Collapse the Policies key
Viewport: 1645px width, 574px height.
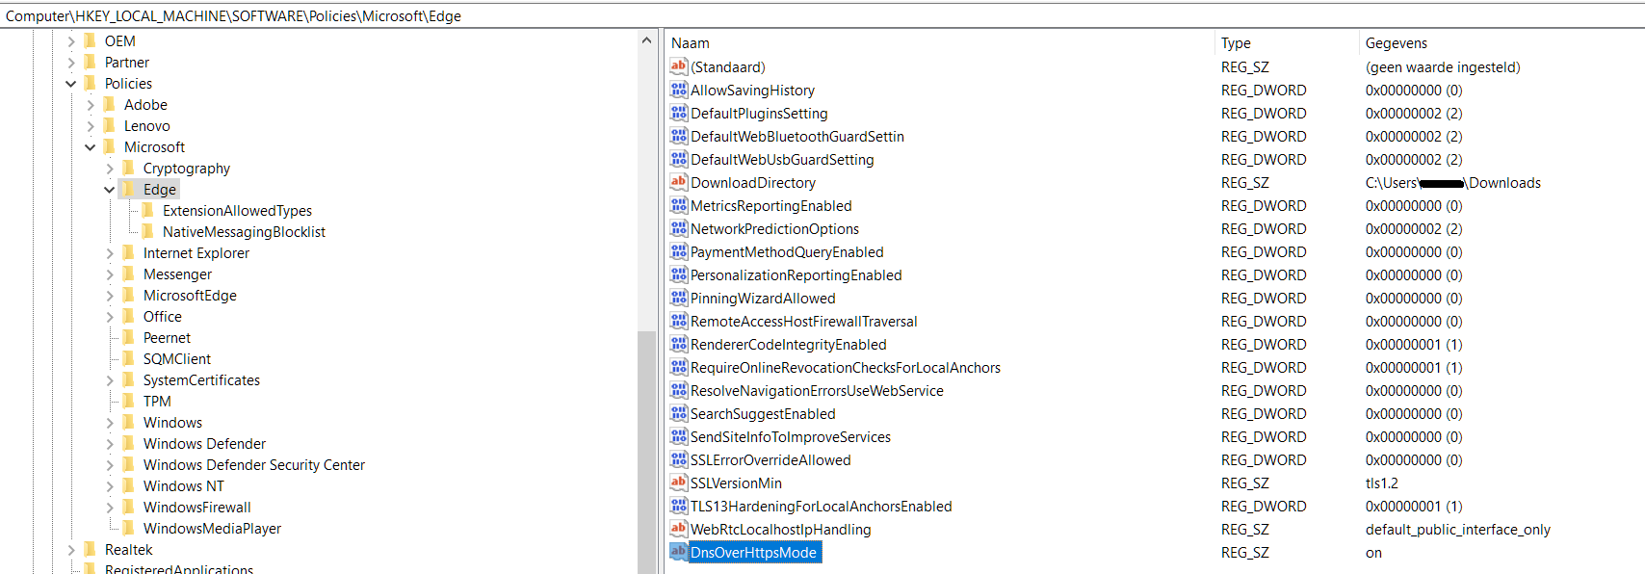click(71, 84)
